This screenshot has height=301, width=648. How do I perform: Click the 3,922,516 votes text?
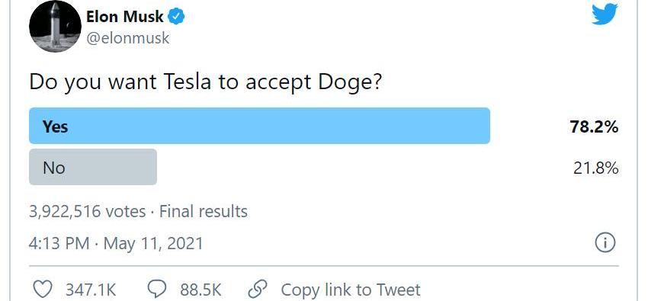click(87, 211)
